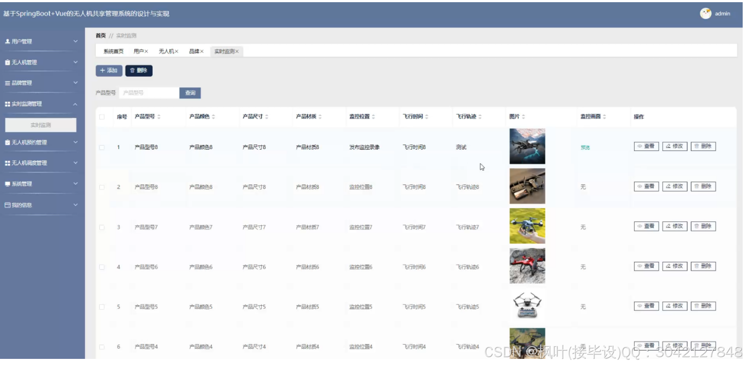This screenshot has width=744, height=365.
Task: Click the 无人机预约管理 sidebar icon
Action: pos(7,142)
